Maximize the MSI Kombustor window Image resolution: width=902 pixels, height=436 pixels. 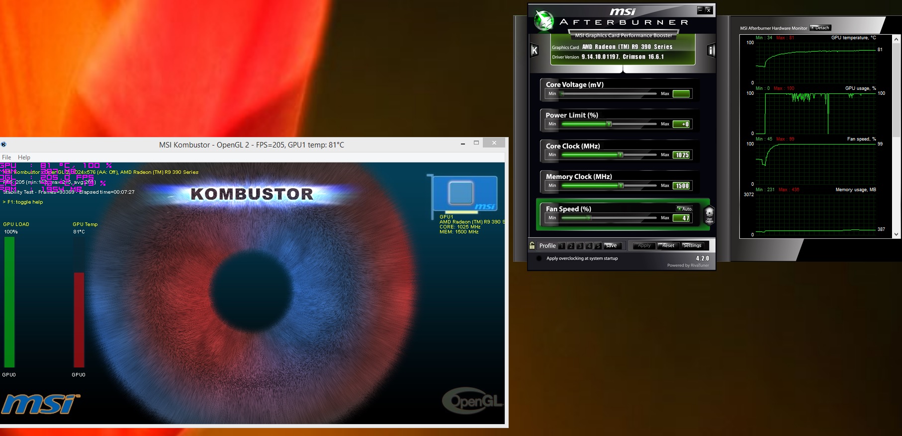coord(476,143)
